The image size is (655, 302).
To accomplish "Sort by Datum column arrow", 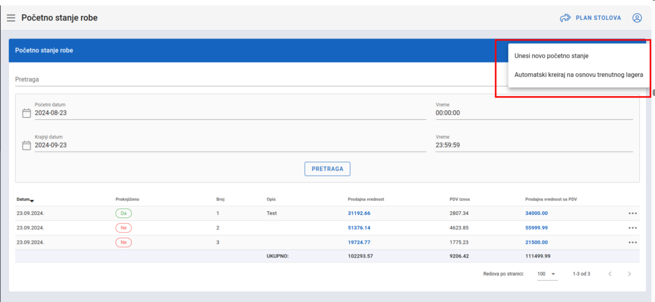I will pos(32,201).
